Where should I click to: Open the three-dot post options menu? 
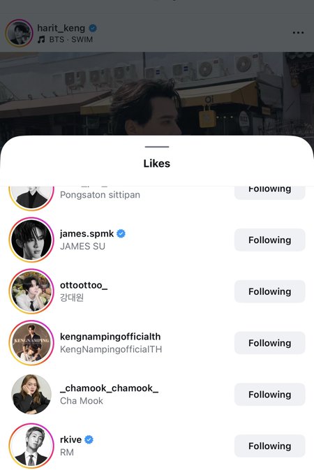pyautogui.click(x=298, y=33)
